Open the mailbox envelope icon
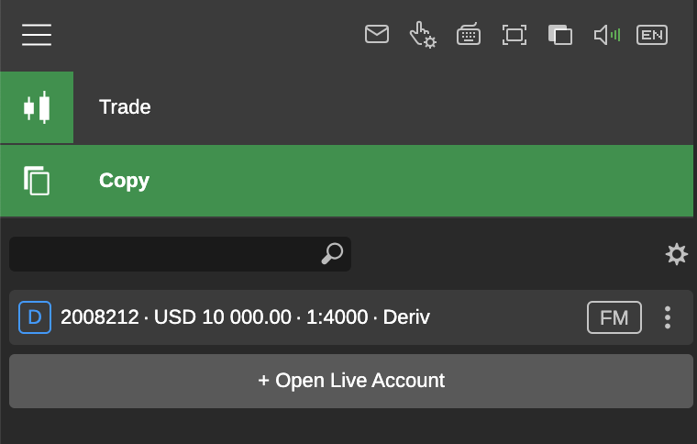The height and width of the screenshot is (444, 697). click(x=377, y=35)
